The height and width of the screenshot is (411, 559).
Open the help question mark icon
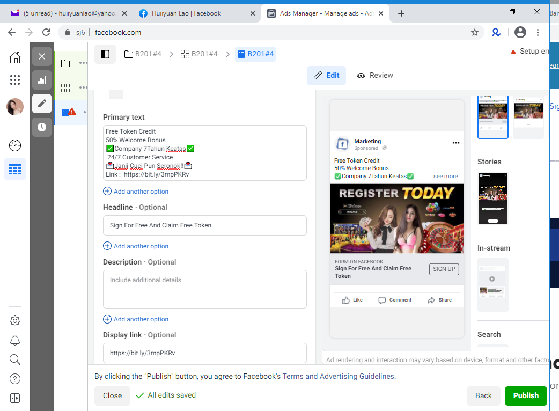(x=15, y=379)
